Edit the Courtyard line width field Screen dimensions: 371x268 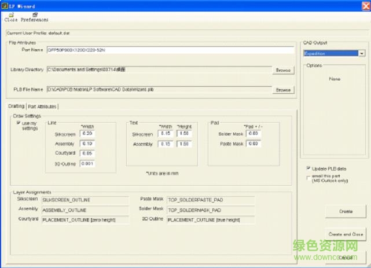[x=88, y=153]
